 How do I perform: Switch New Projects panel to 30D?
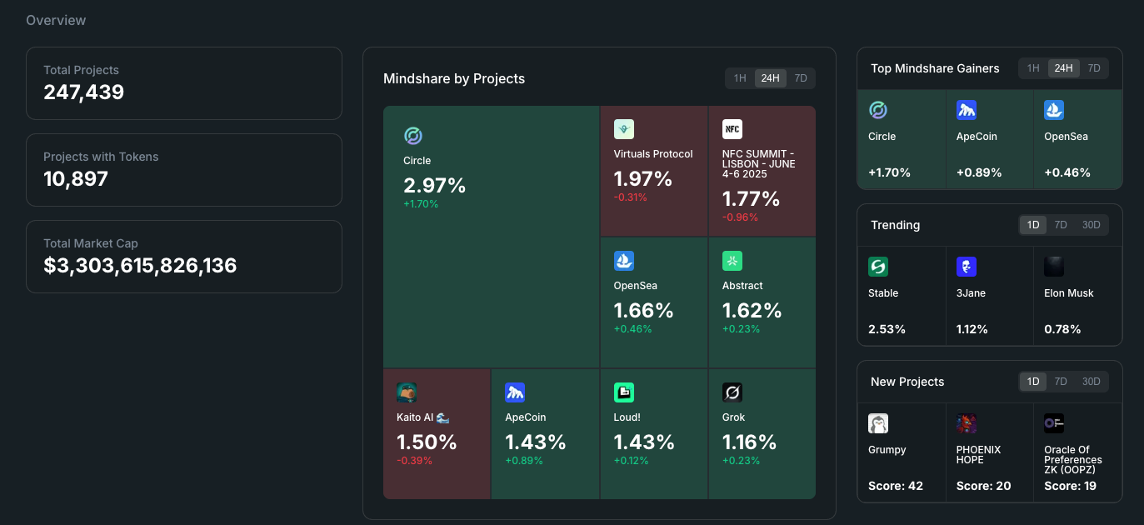click(1092, 382)
